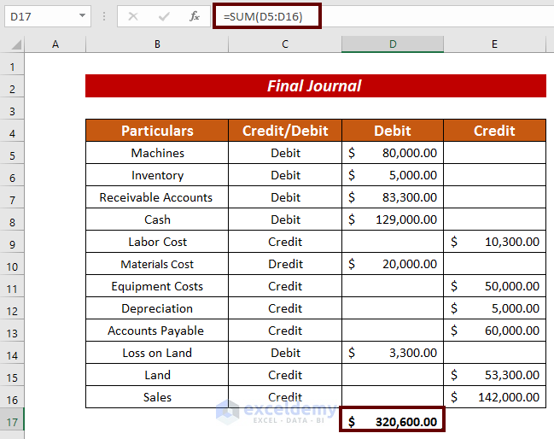Click the $129,000.00 debit value
Viewport: 554px width, 439px height.
coord(393,219)
